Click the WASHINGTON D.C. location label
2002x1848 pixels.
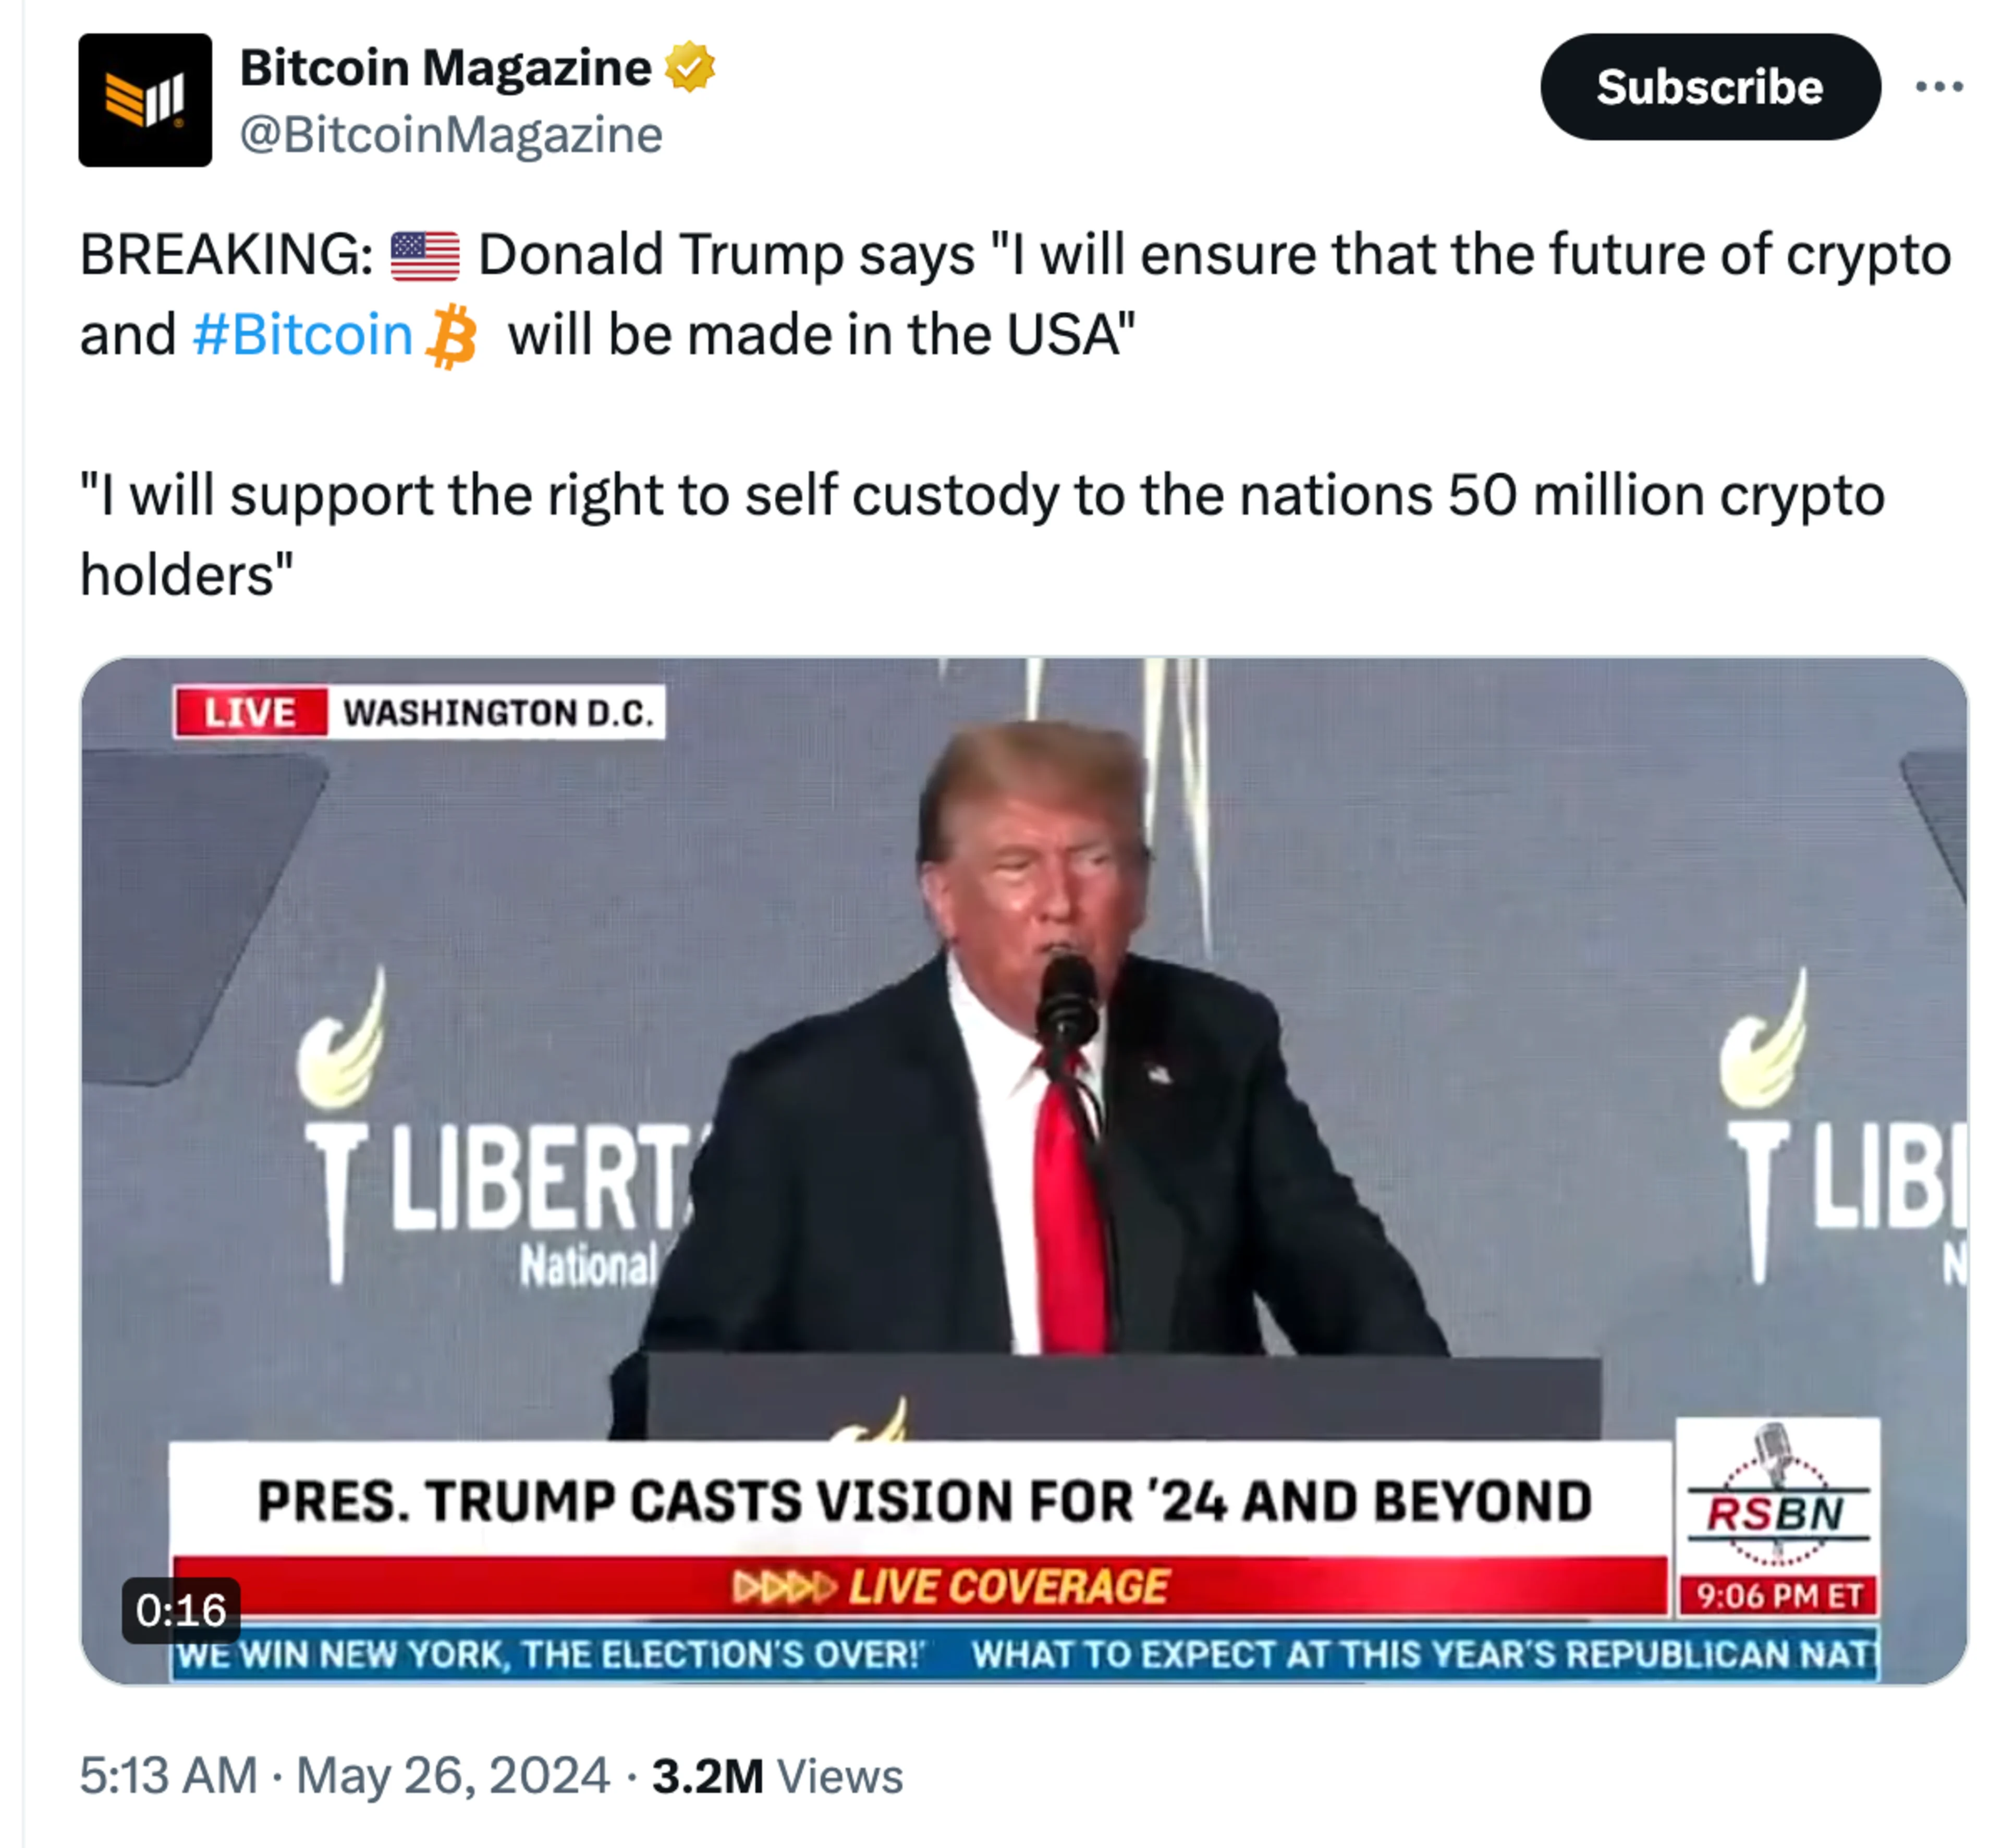(497, 713)
